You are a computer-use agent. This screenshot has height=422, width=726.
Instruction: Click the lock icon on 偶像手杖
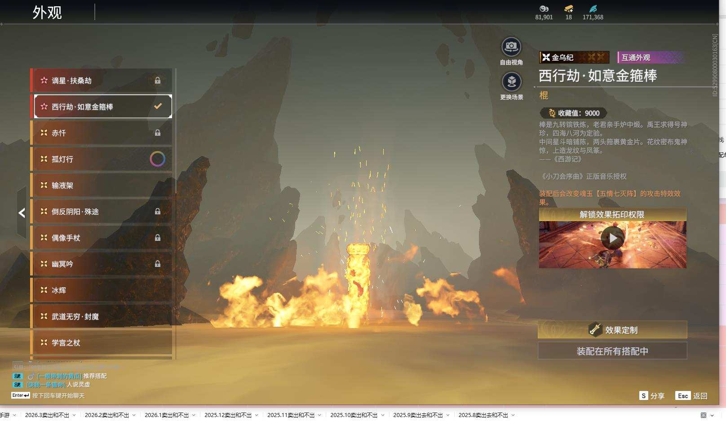tap(158, 238)
